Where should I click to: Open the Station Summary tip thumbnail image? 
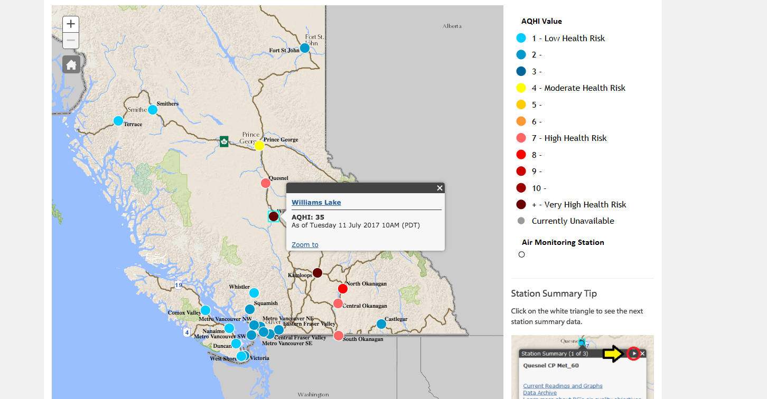pyautogui.click(x=583, y=367)
